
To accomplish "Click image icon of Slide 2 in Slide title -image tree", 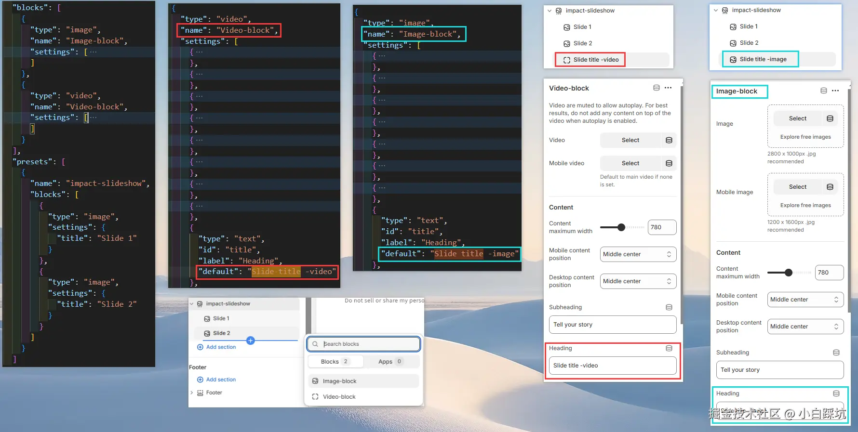I will 733,43.
